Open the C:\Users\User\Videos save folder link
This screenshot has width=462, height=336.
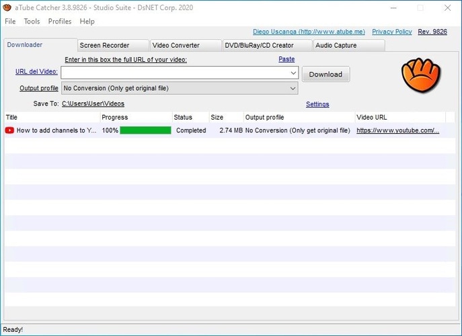(93, 104)
